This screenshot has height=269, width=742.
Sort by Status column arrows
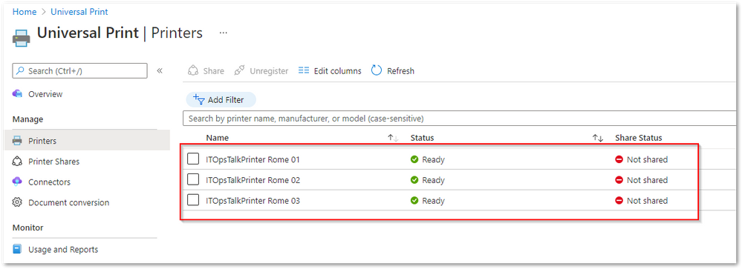pyautogui.click(x=598, y=138)
